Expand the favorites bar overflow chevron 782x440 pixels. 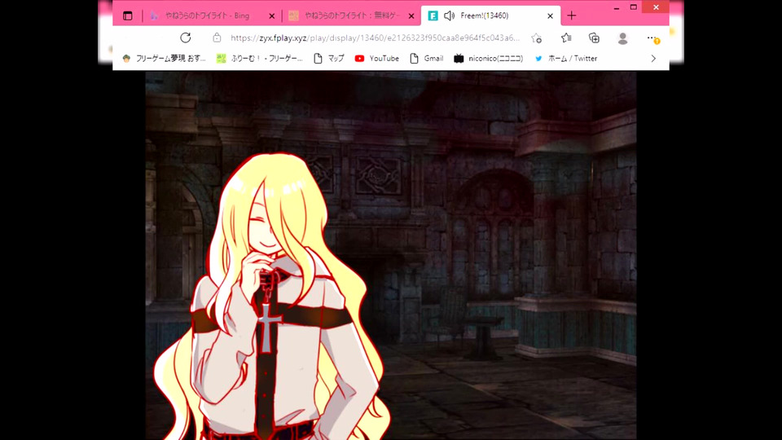653,59
